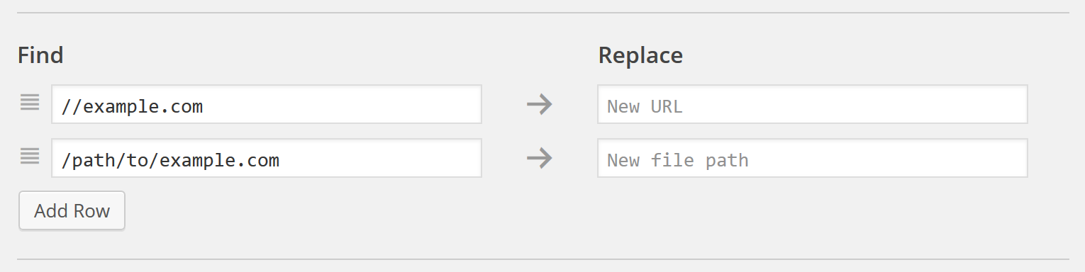Place cursor after example.com in the first field
Viewport: 1085px width, 272px height.
coord(204,107)
